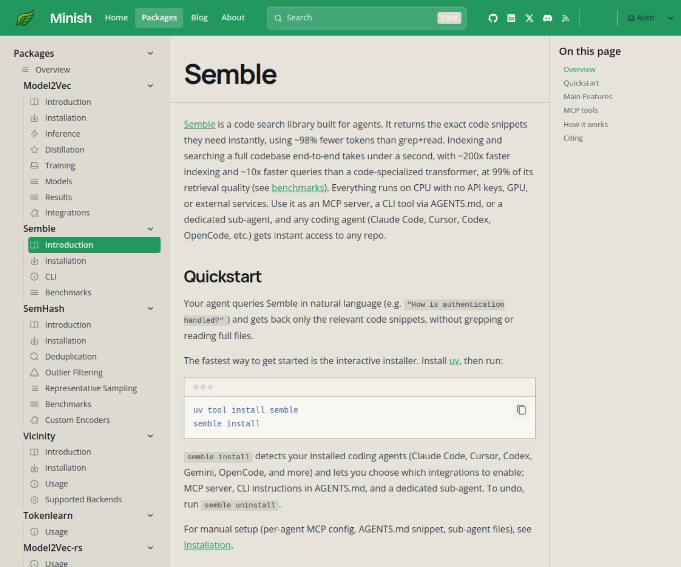
Task: Click the magnifier icon beside Deduplication
Action: coord(35,357)
